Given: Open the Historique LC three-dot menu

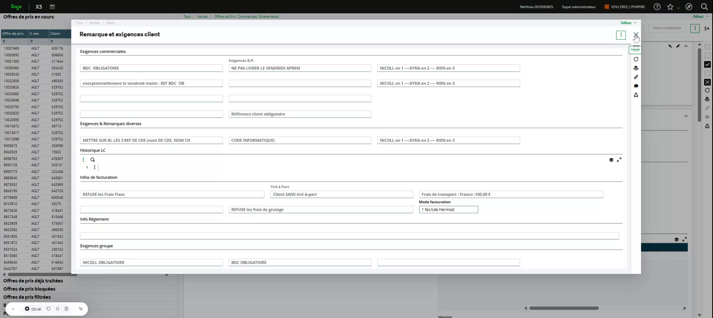Looking at the screenshot, I should (83, 160).
